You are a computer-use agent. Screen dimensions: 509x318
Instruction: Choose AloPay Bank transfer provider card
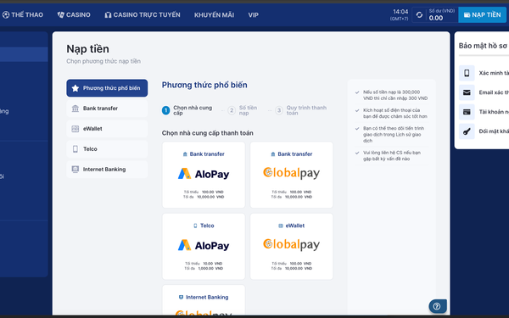tap(204, 175)
